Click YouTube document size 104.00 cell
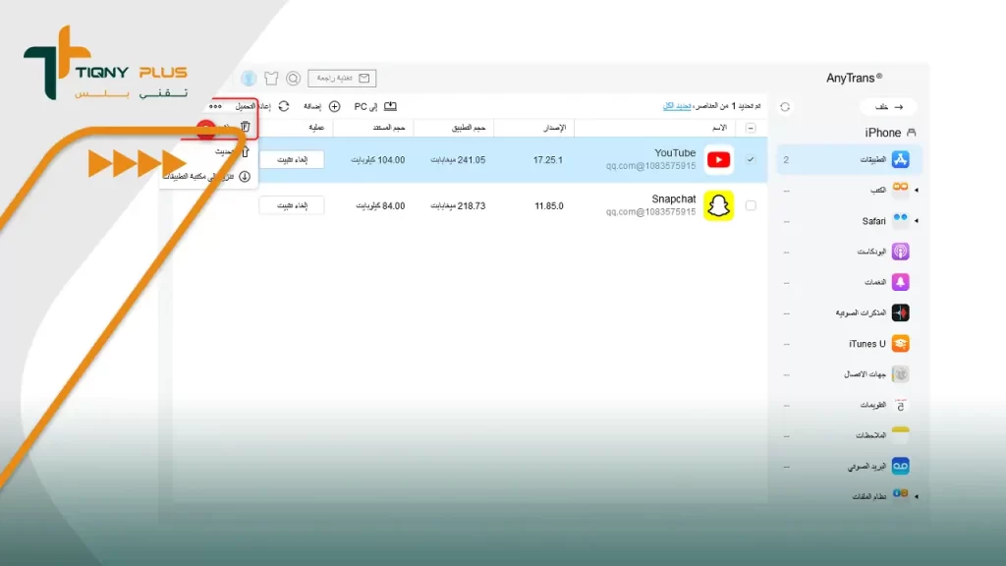Screen dimensions: 1006x566 (378, 160)
